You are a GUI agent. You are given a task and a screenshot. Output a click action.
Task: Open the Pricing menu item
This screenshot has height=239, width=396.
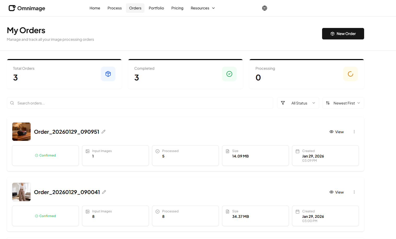[x=177, y=8]
